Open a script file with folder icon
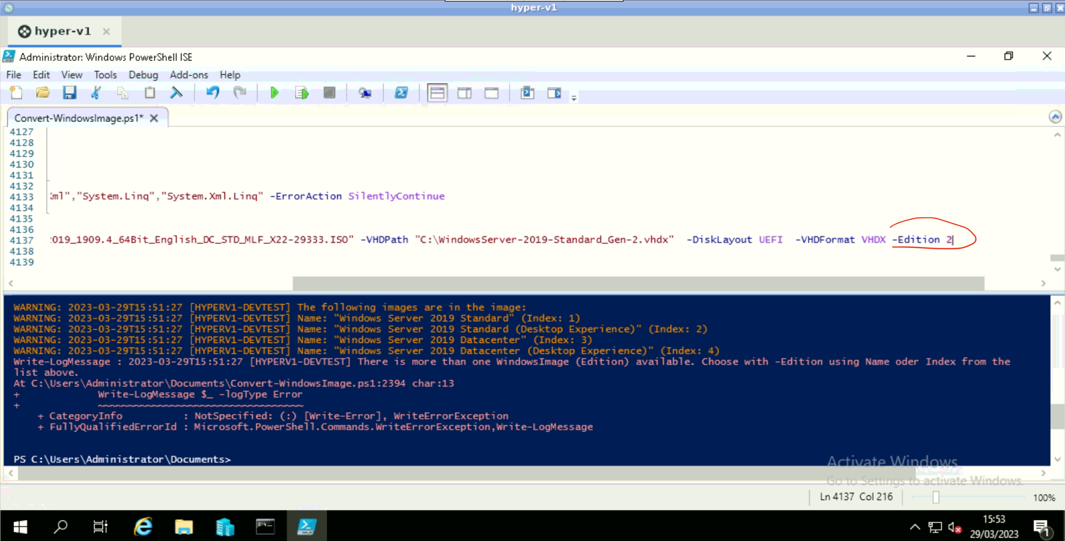This screenshot has height=541, width=1065. tap(43, 93)
